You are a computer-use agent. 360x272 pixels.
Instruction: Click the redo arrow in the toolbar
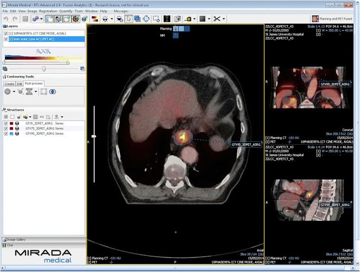pos(15,19)
